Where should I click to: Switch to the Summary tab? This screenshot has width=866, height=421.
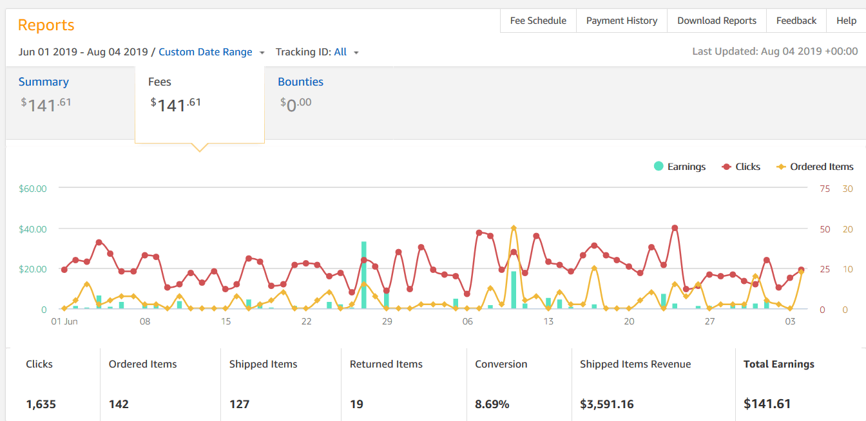coord(44,82)
